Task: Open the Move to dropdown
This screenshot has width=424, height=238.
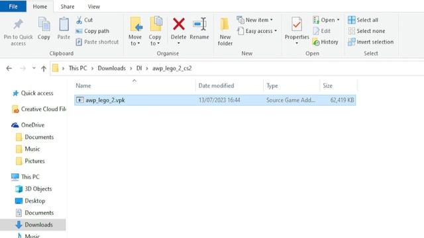Action: (135, 31)
